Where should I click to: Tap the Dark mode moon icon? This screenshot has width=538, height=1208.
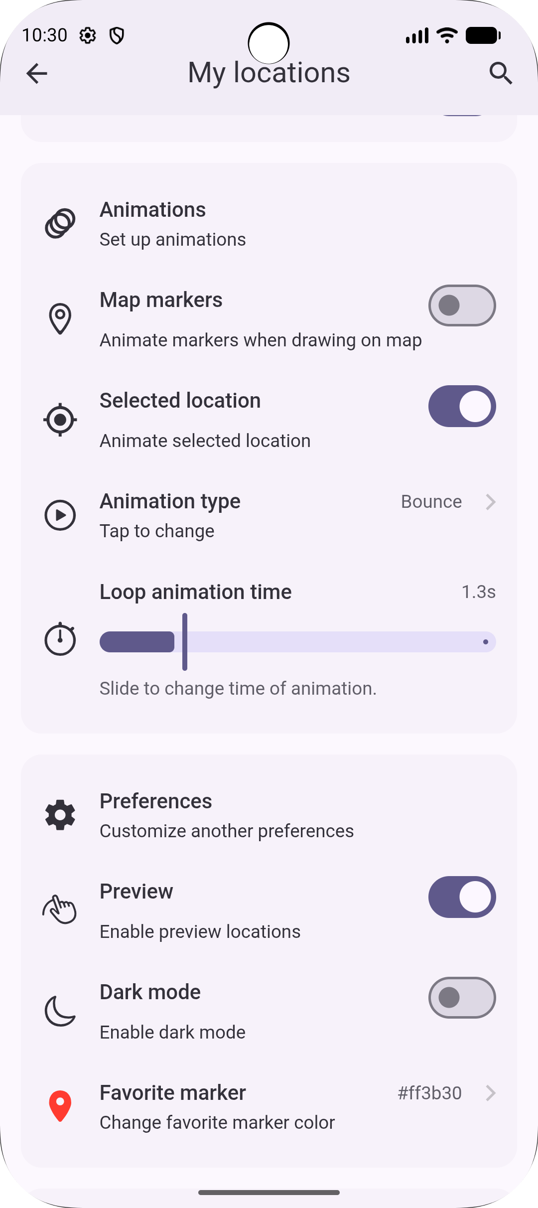coord(60,1011)
